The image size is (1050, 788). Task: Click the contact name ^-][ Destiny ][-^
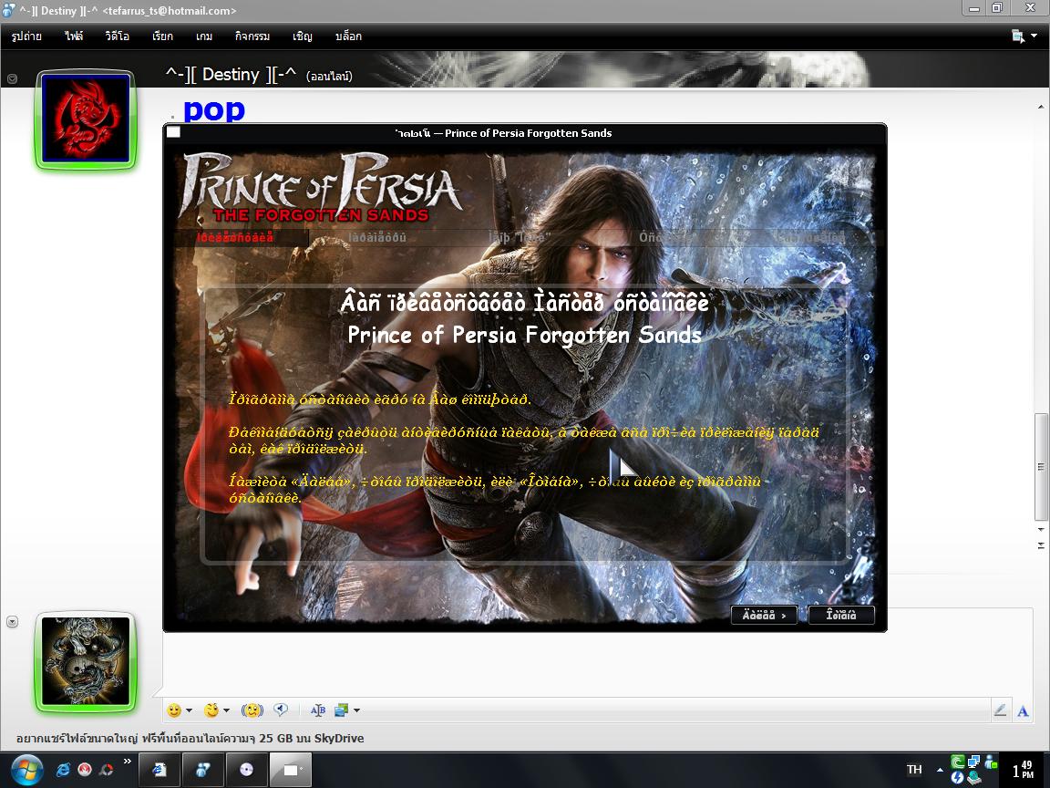click(231, 75)
